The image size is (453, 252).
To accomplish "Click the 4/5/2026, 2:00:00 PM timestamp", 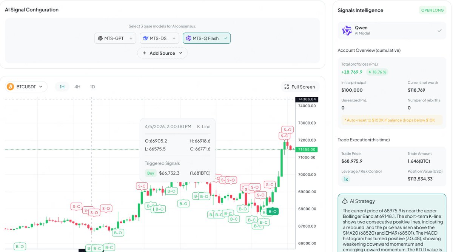I will pyautogui.click(x=168, y=126).
